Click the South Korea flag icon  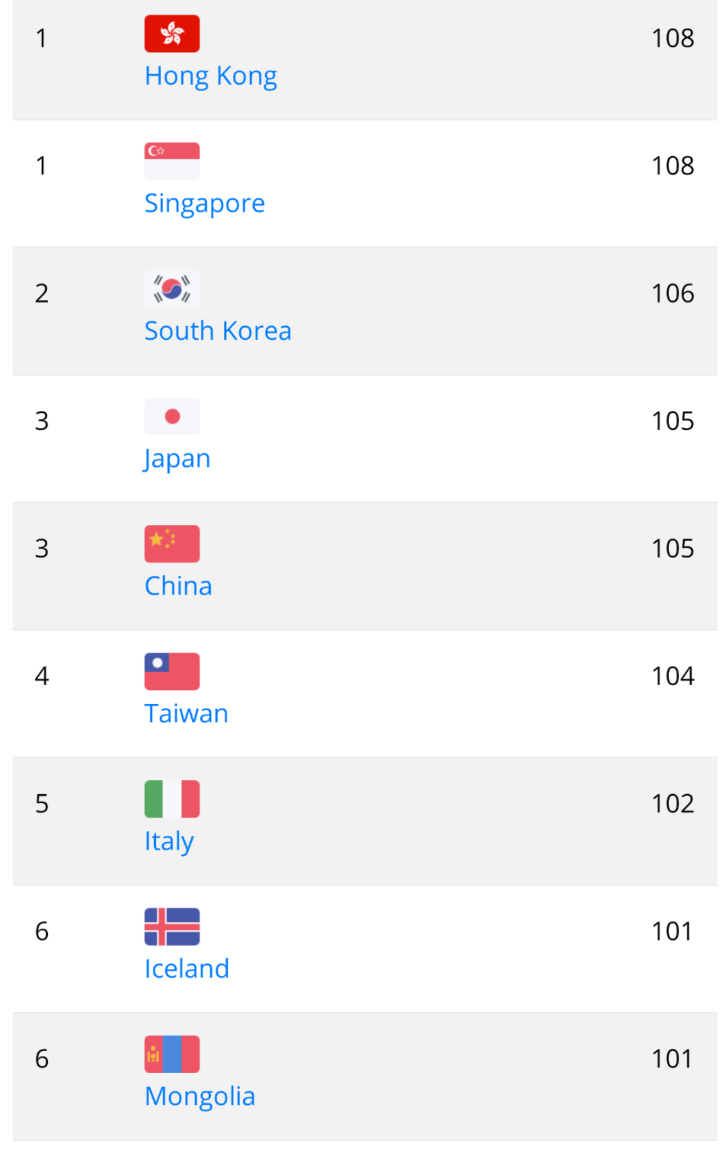pyautogui.click(x=172, y=289)
